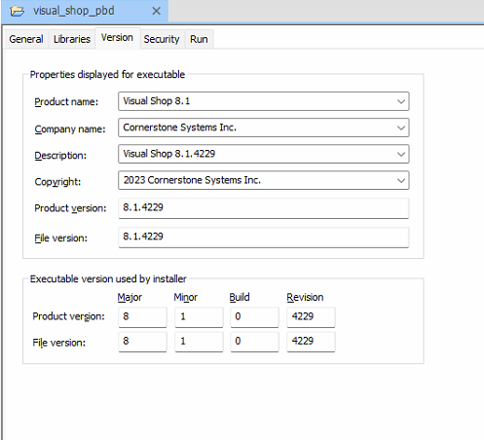Expand the Product name dropdown arrow
This screenshot has height=440, width=484.
click(x=401, y=101)
